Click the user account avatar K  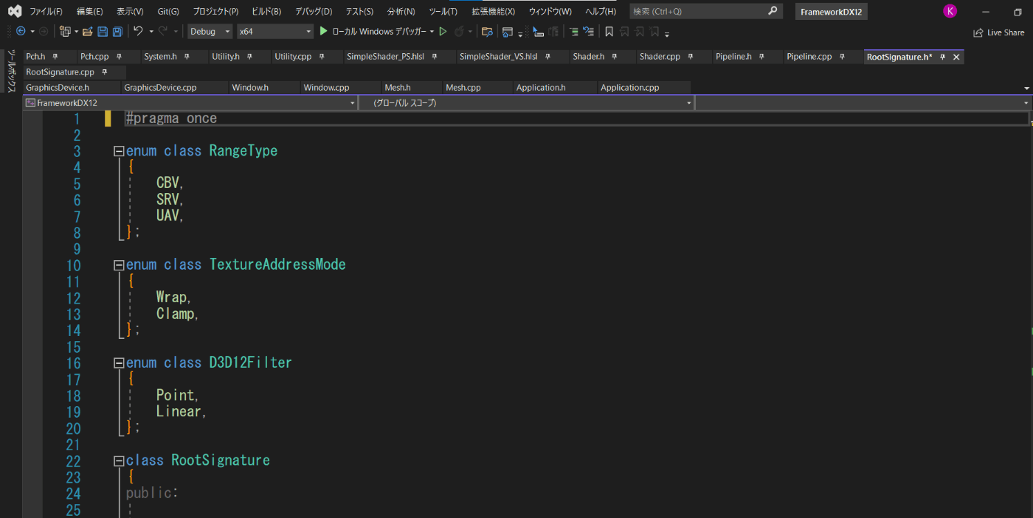pyautogui.click(x=950, y=11)
